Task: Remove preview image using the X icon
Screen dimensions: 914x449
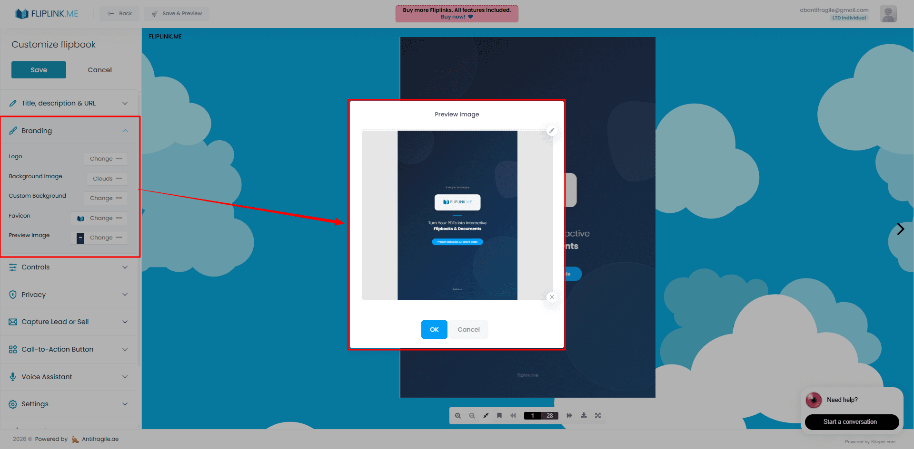Action: tap(552, 296)
